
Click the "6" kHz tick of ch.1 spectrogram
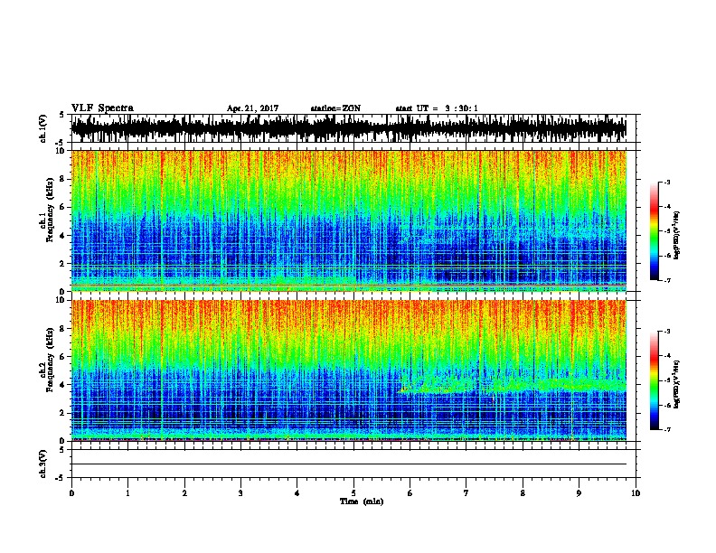tap(62, 207)
